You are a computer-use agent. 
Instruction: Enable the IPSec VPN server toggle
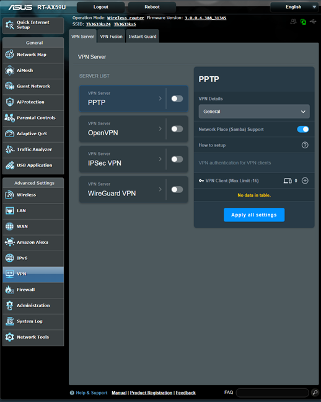[177, 159]
